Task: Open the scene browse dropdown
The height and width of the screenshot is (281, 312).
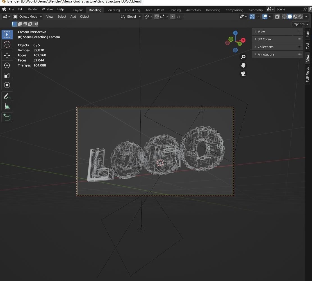Action: 270,9
